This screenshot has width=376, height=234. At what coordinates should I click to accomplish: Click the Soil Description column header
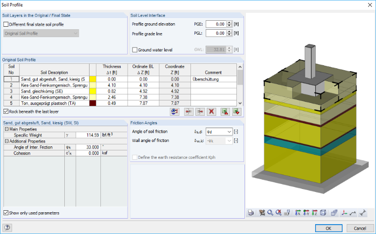click(x=54, y=70)
